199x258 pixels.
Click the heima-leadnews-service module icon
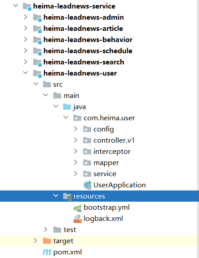coord(27,7)
